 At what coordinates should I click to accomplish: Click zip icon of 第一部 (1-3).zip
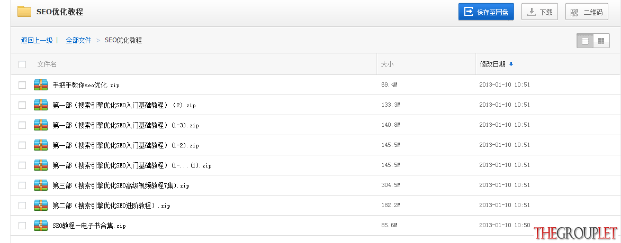(x=41, y=125)
